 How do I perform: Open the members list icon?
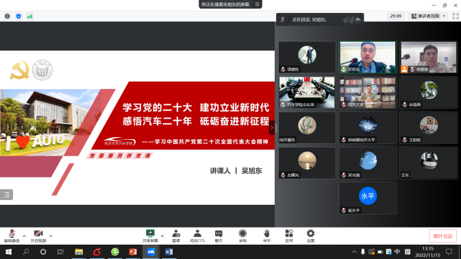point(197,236)
